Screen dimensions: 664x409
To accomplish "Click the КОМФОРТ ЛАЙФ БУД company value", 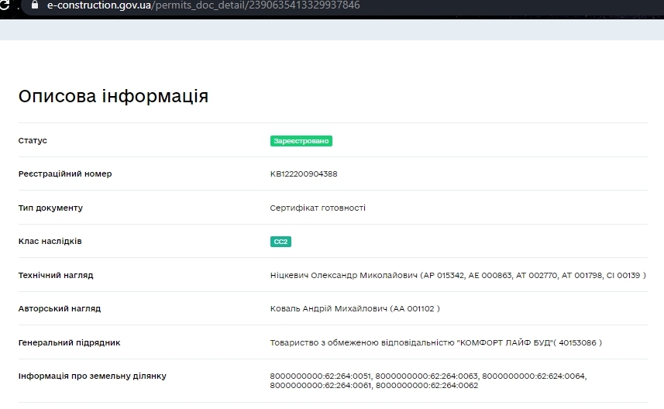I will 435,342.
